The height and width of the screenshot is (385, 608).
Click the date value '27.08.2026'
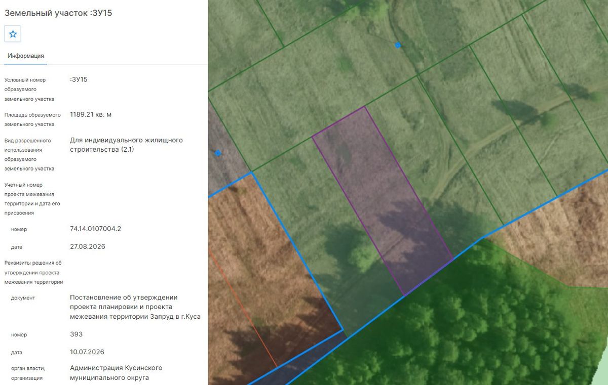point(87,246)
